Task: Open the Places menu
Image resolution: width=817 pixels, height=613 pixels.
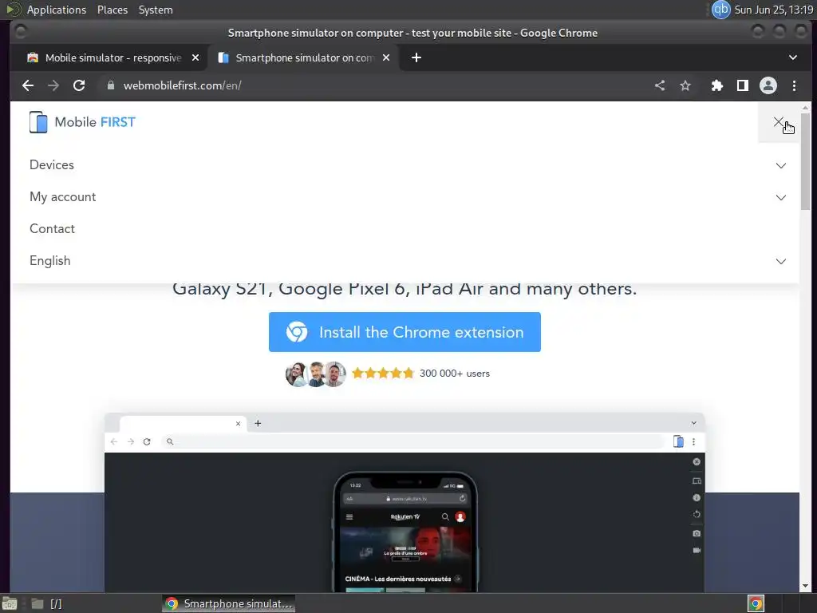Action: point(112,10)
